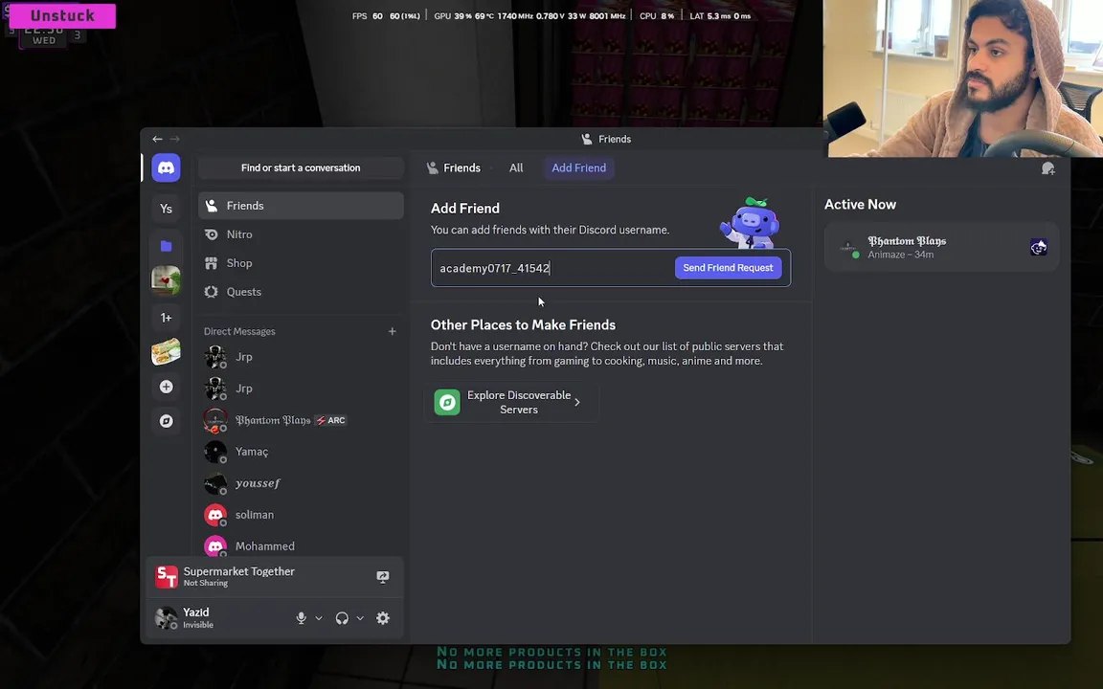Open Shop in the sidebar
1103x689 pixels.
[301, 263]
